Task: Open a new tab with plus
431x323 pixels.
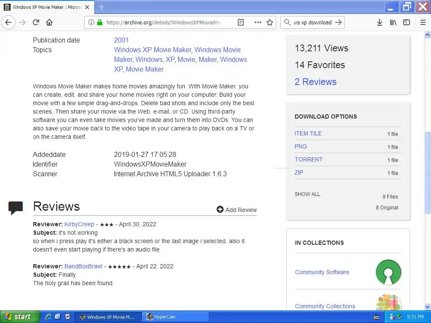Action: 101,7
